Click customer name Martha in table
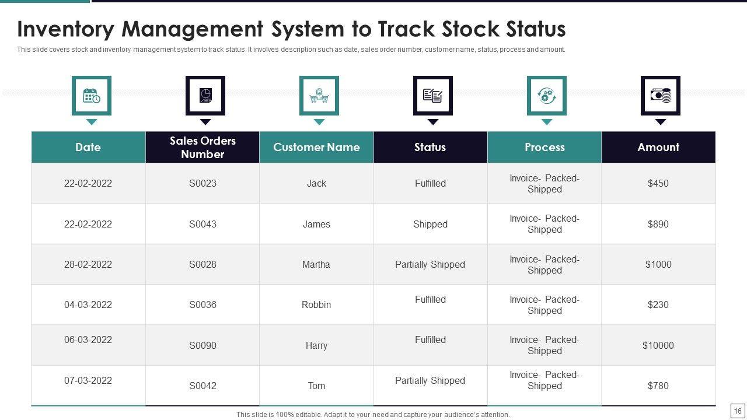 pyautogui.click(x=316, y=264)
